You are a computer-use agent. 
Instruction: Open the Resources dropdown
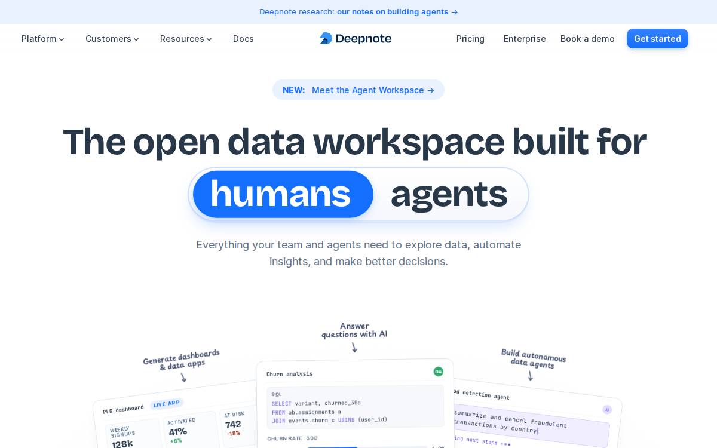pyautogui.click(x=186, y=39)
